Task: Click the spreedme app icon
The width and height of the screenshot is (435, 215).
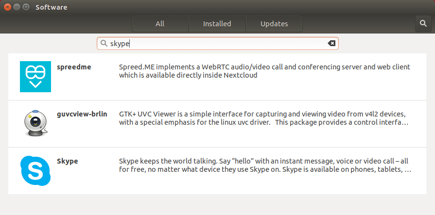Action: point(35,77)
